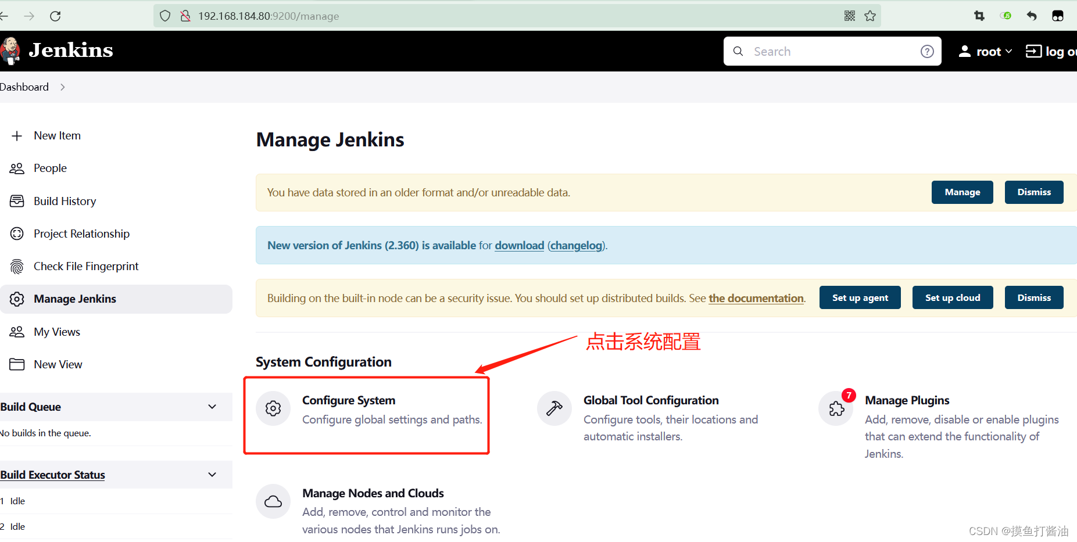Collapse the Build Queue panel
The width and height of the screenshot is (1077, 542).
click(x=212, y=407)
